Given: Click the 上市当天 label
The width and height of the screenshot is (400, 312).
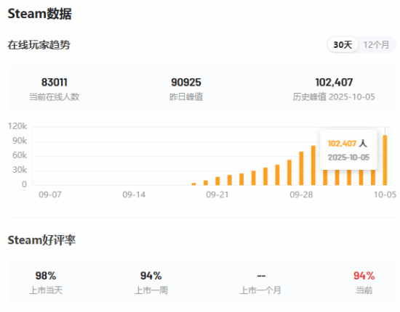Looking at the screenshot, I should 46,290.
